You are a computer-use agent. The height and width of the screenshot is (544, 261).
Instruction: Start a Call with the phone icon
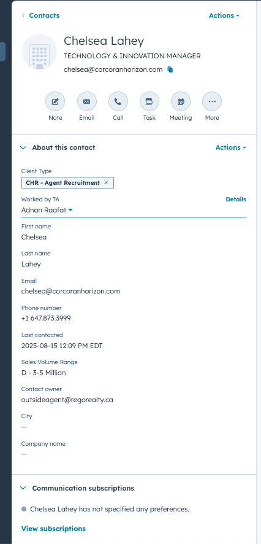coord(118,102)
